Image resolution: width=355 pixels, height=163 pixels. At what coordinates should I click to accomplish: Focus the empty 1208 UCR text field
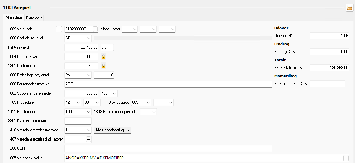click(168, 148)
